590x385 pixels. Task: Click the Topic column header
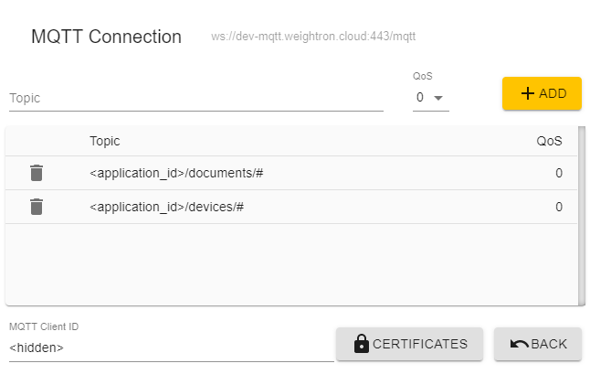[105, 141]
